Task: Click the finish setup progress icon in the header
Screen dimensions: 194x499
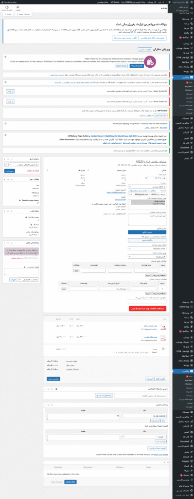Action: [7, 6]
